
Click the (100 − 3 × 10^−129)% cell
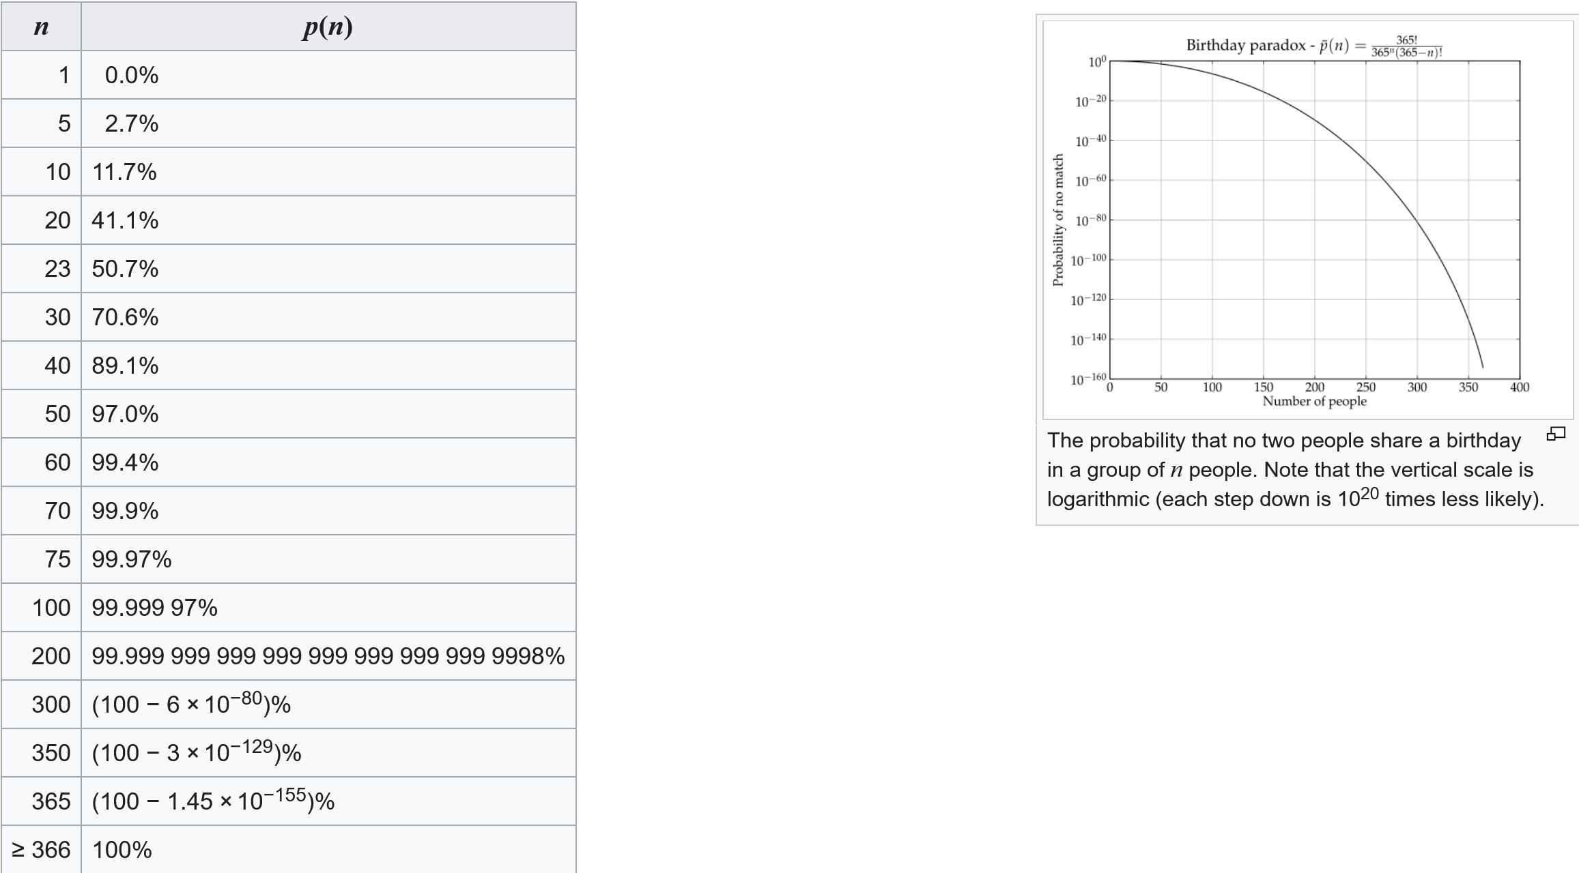(x=328, y=753)
